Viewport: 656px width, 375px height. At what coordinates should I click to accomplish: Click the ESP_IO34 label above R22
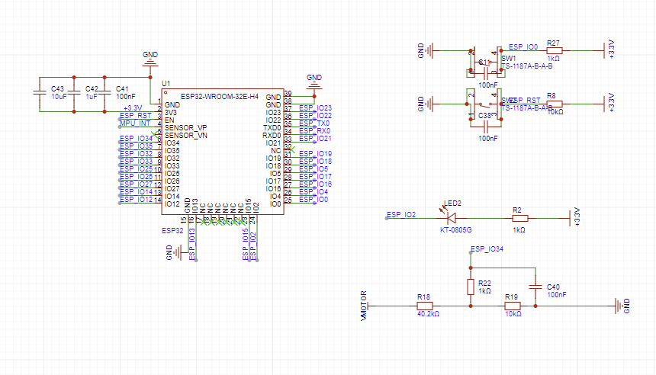[x=487, y=249]
